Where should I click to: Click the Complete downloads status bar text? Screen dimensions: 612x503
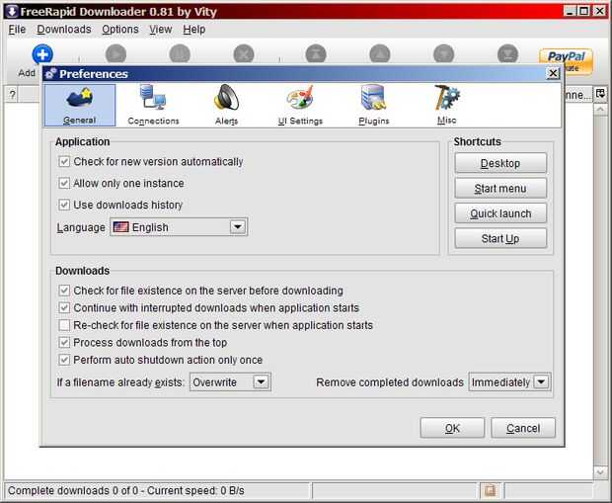pyautogui.click(x=126, y=490)
